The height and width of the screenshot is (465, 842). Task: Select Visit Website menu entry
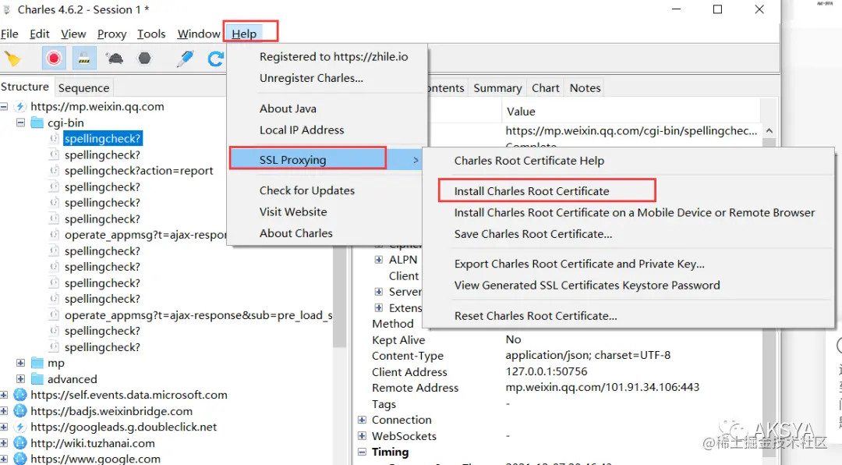pos(293,211)
